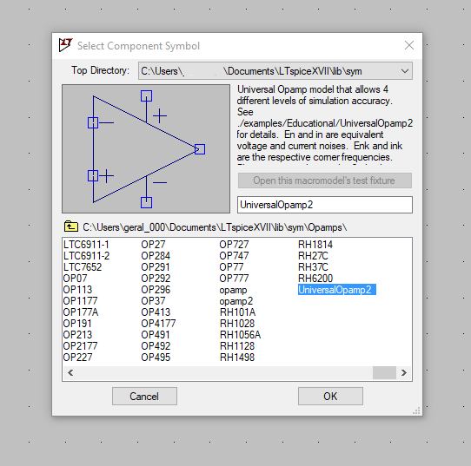Select OP227 in the list
Viewport: 471px width, 466px height.
pos(77,358)
